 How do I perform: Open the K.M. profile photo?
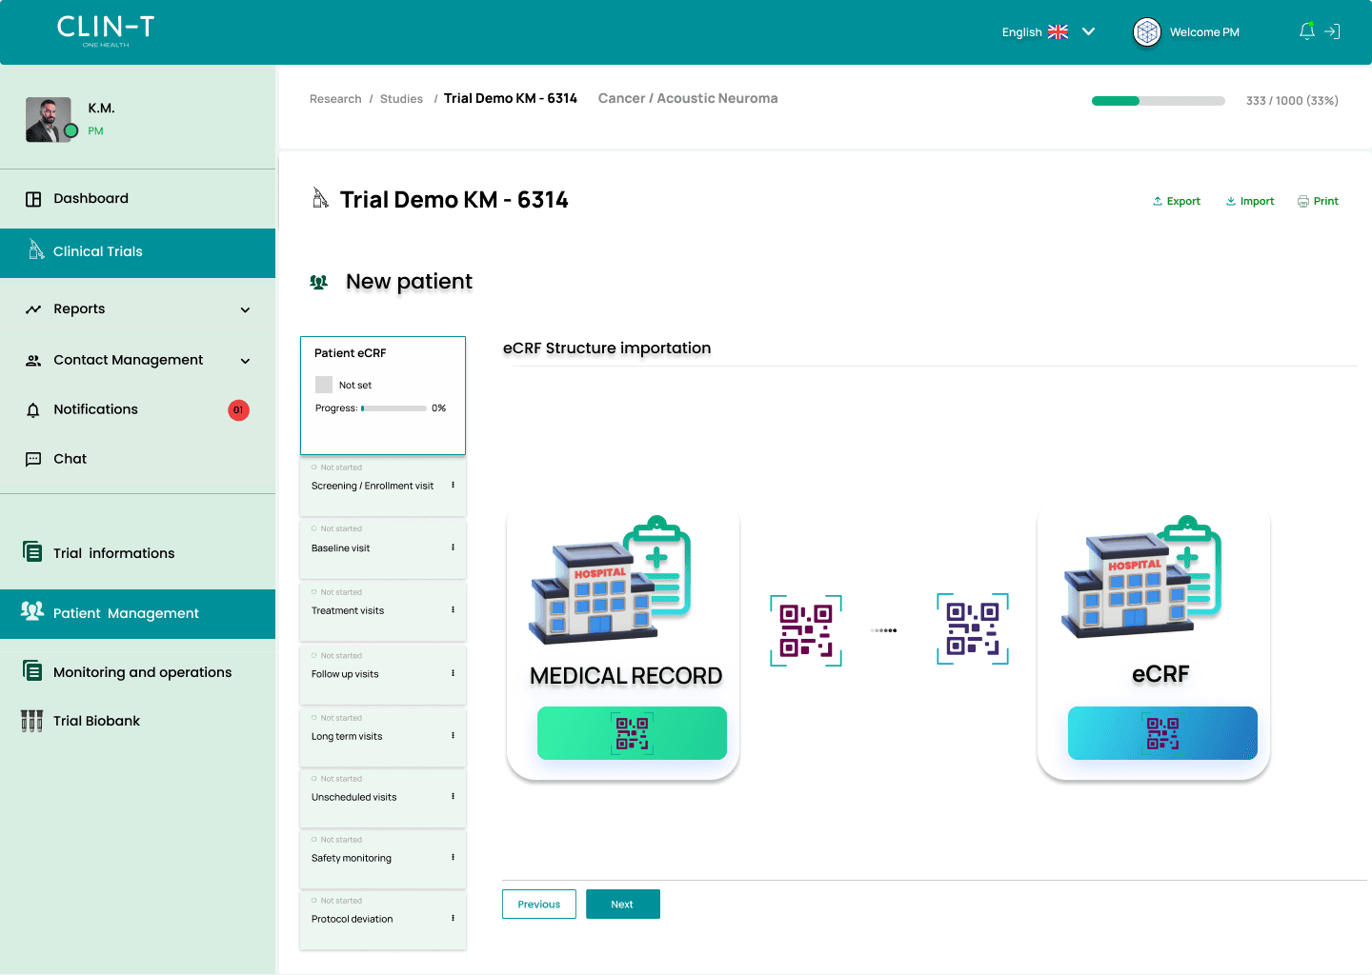click(50, 120)
